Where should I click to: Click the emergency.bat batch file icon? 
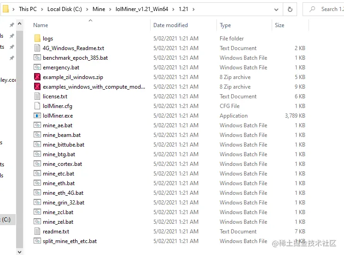click(37, 67)
